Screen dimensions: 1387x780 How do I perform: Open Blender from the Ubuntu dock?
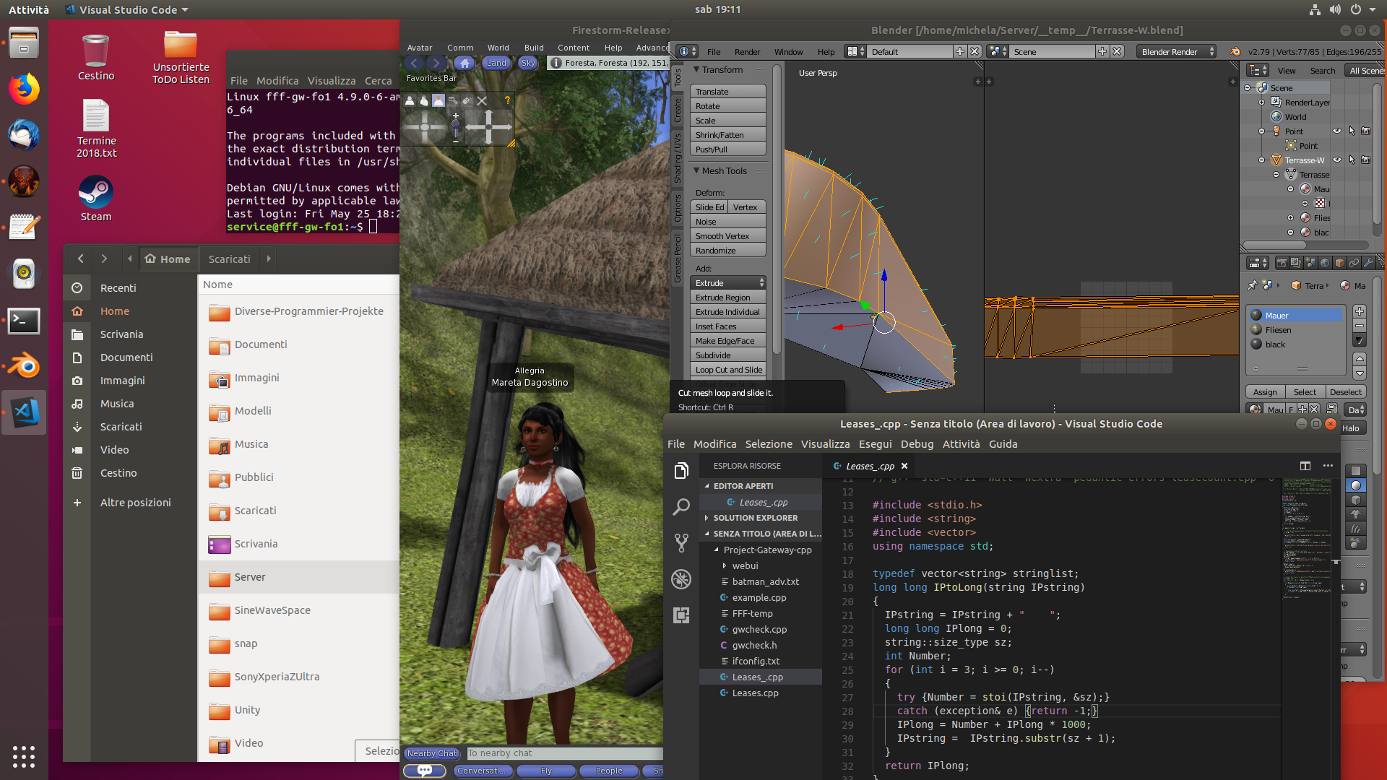click(24, 366)
